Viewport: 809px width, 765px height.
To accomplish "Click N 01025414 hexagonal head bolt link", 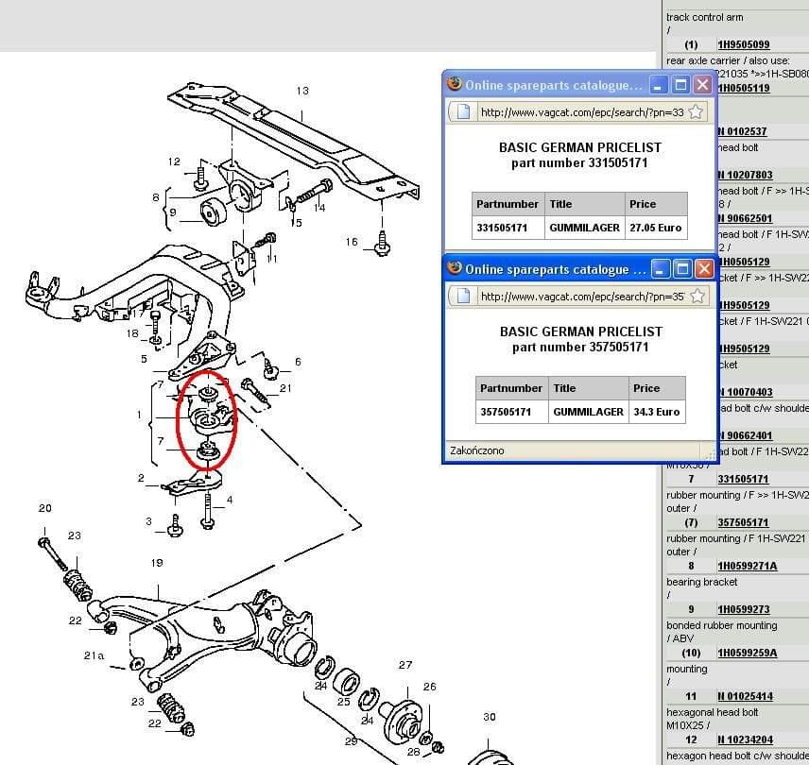I will (x=745, y=697).
